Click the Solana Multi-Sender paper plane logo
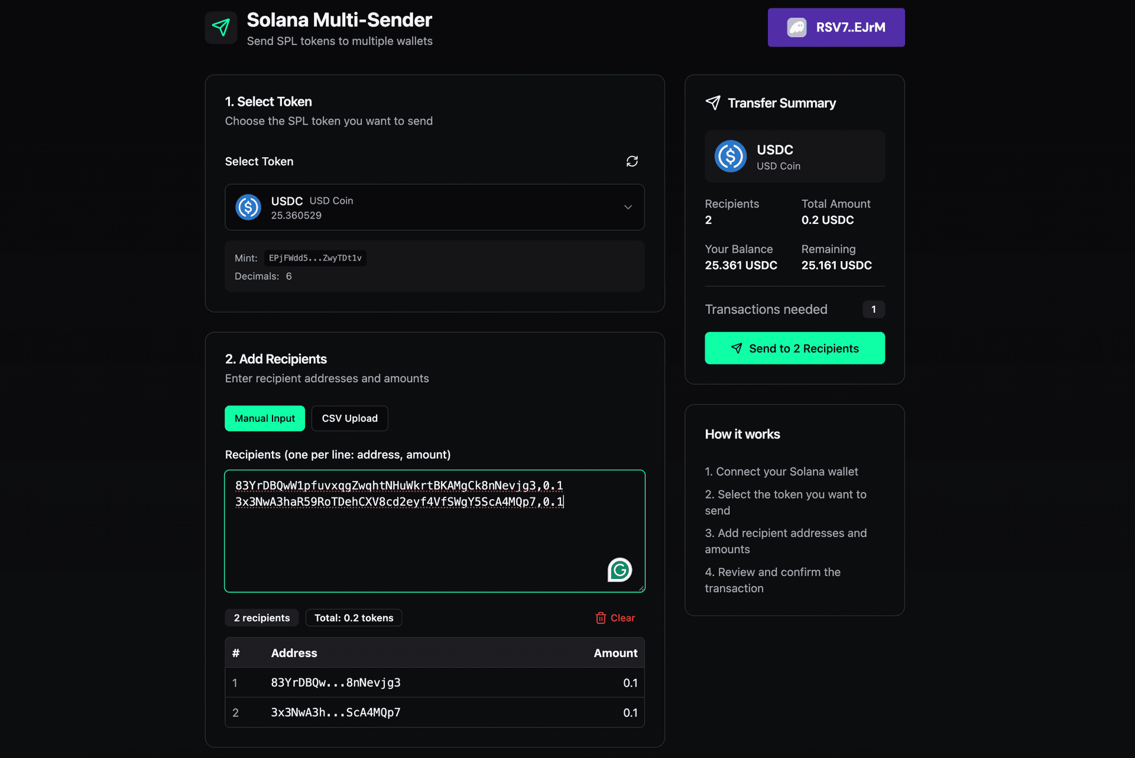Image resolution: width=1135 pixels, height=758 pixels. tap(220, 27)
